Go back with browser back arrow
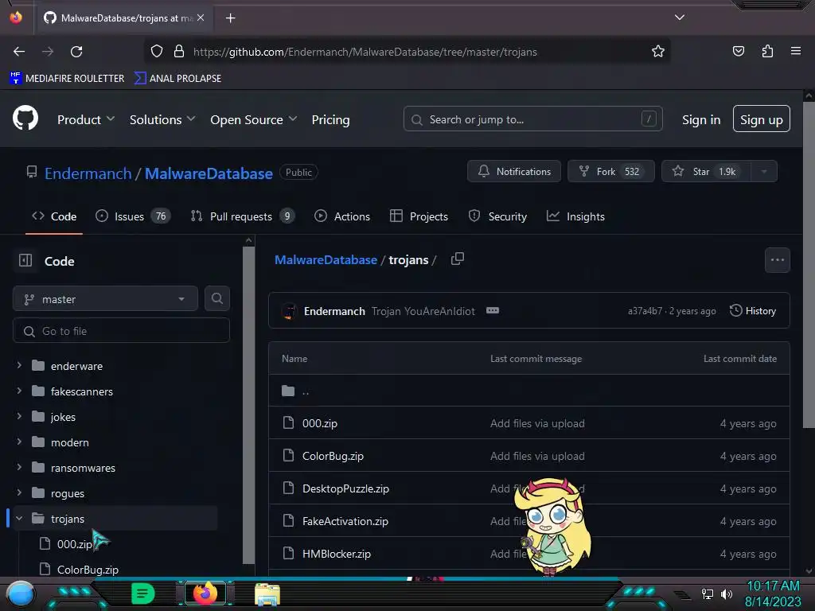 19,52
